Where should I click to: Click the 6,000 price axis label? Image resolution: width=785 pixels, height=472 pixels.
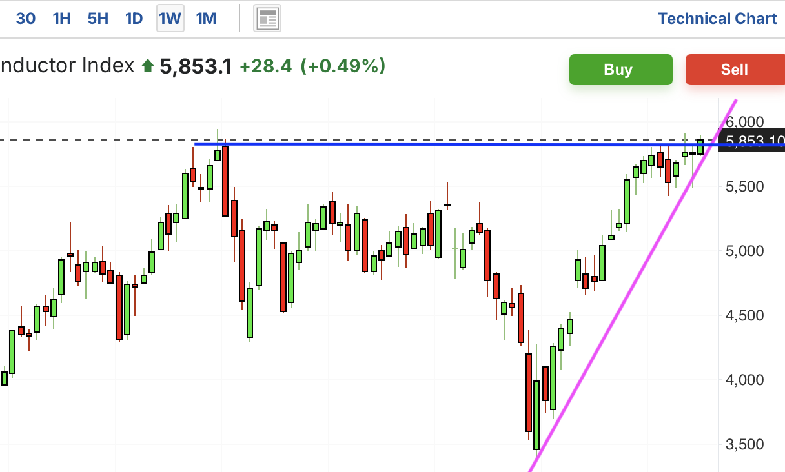[x=744, y=122]
